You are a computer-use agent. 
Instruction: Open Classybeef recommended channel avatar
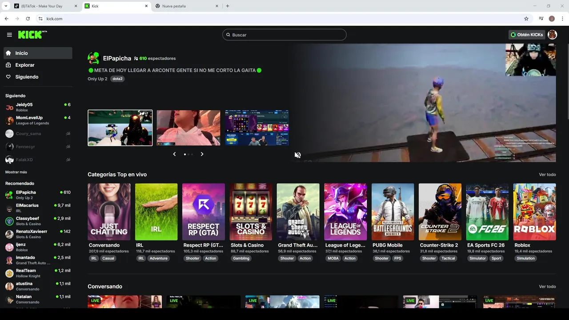click(x=9, y=221)
